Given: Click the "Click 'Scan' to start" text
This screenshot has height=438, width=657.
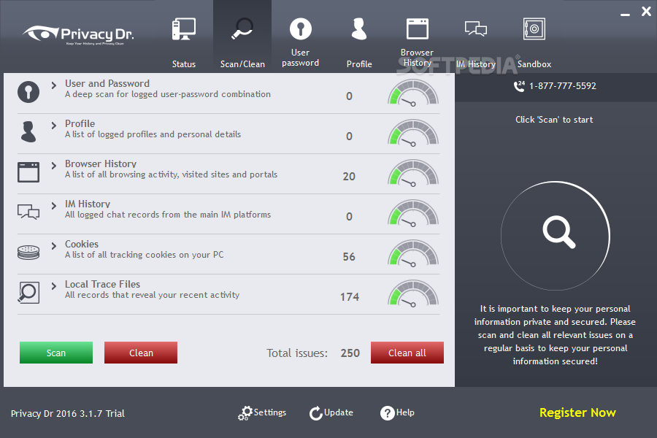Looking at the screenshot, I should [x=554, y=120].
